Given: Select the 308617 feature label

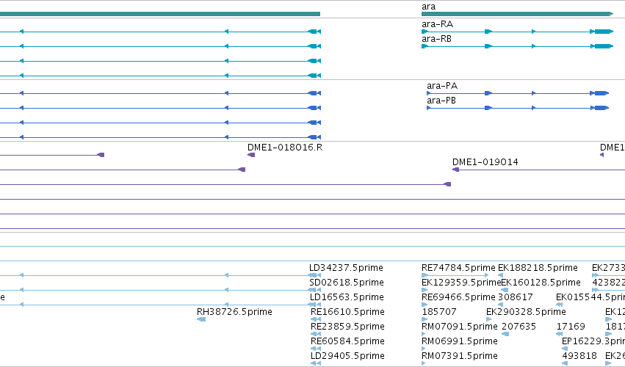Looking at the screenshot, I should pyautogui.click(x=516, y=297).
